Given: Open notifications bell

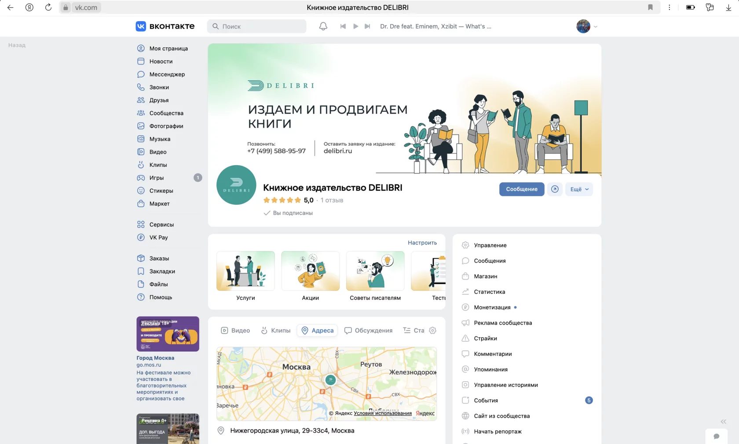Looking at the screenshot, I should (323, 26).
